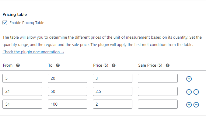Remove the 51–100 pricing row

coord(196,105)
